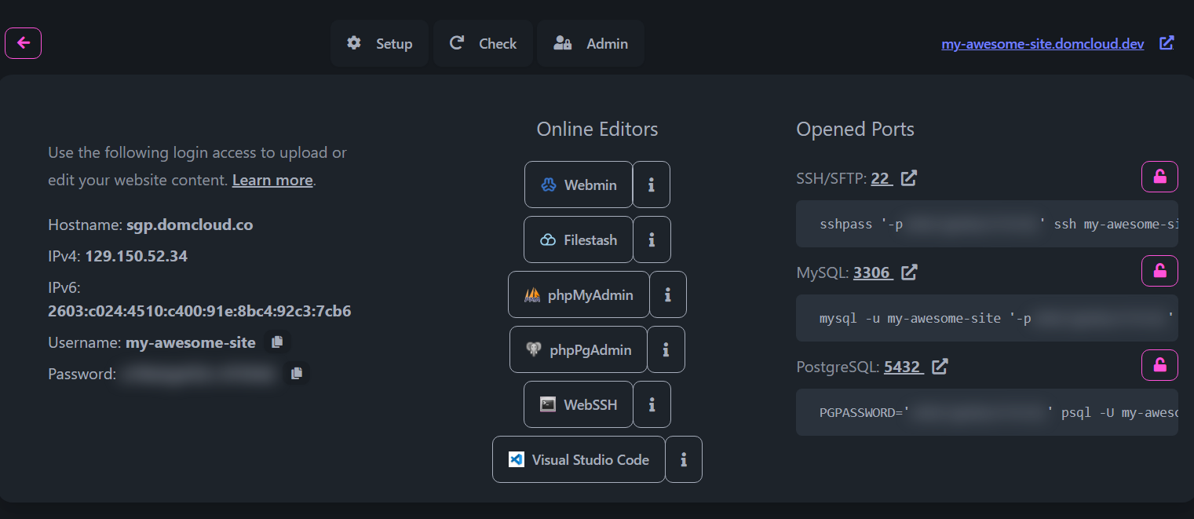The width and height of the screenshot is (1194, 519).
Task: Open the Setup tab
Action: (x=379, y=43)
